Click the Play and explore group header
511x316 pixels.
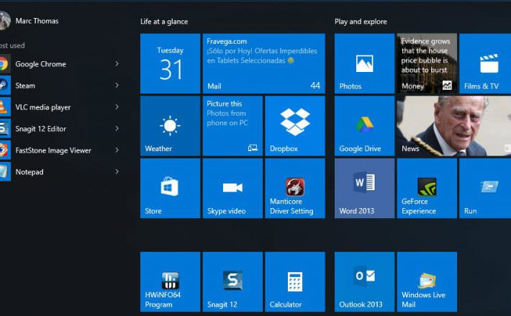click(x=361, y=22)
